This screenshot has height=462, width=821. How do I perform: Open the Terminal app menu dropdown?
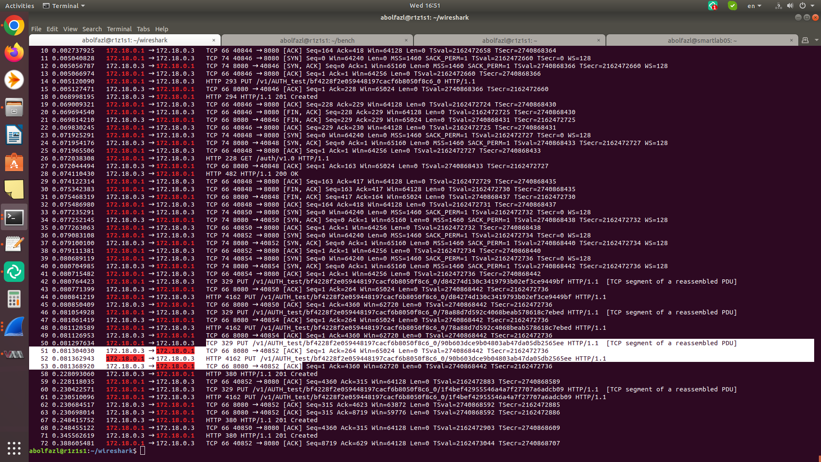[x=64, y=6]
